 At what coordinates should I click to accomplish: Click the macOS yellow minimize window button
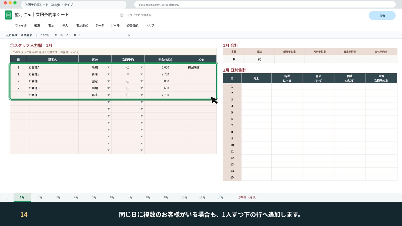tap(10, 3)
